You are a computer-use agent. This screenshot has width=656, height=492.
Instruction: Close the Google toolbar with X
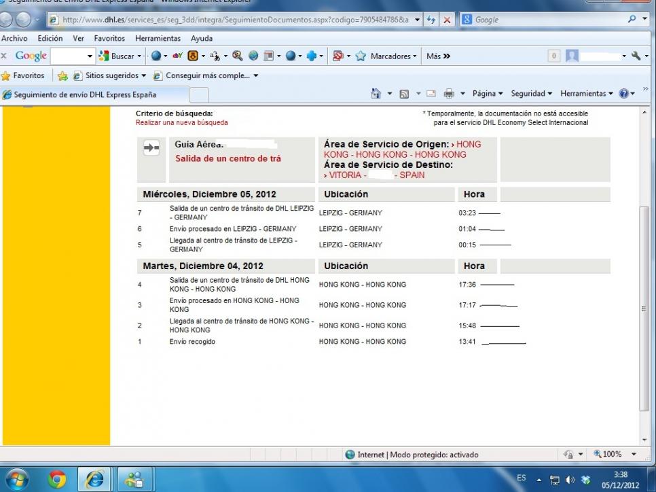click(4, 56)
